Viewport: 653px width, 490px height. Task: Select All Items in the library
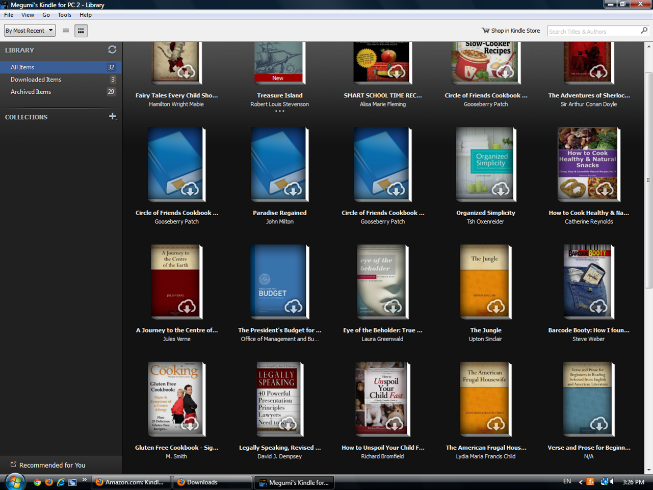(x=61, y=67)
